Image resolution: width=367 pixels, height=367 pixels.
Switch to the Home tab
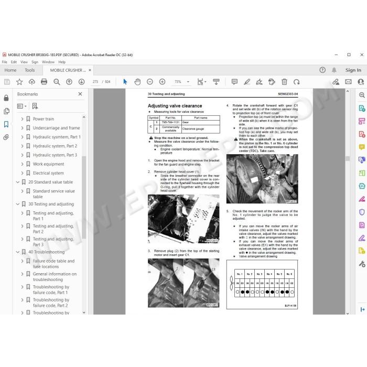[10, 70]
